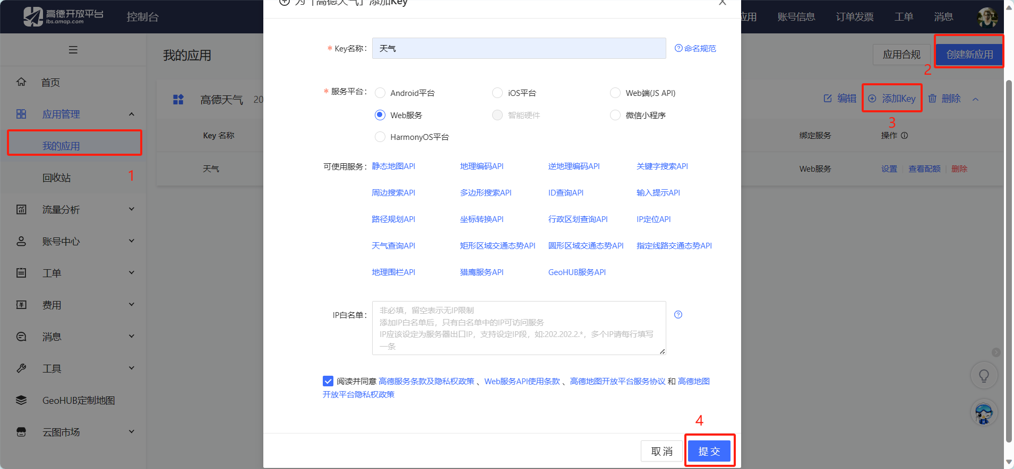Click the Key名称 input field
The height and width of the screenshot is (469, 1014).
pyautogui.click(x=519, y=48)
